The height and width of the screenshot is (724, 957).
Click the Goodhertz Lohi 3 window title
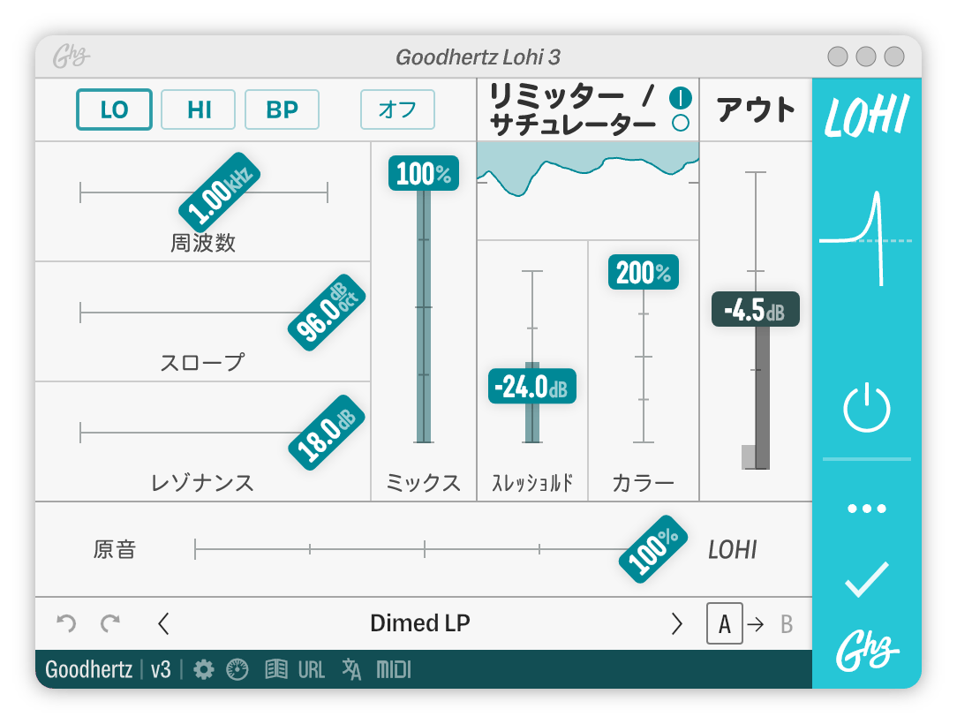point(478,57)
